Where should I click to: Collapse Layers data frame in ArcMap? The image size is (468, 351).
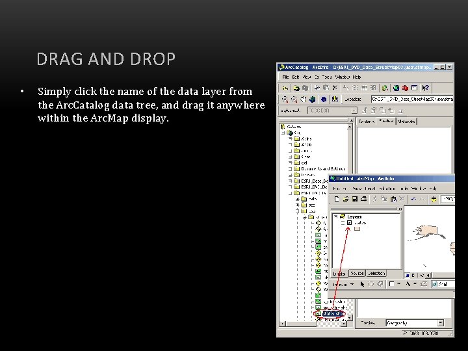[x=336, y=216]
